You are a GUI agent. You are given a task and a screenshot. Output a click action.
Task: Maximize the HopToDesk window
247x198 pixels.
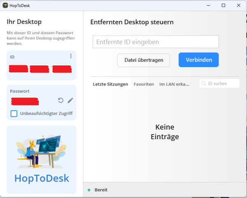pyautogui.click(x=224, y=5)
